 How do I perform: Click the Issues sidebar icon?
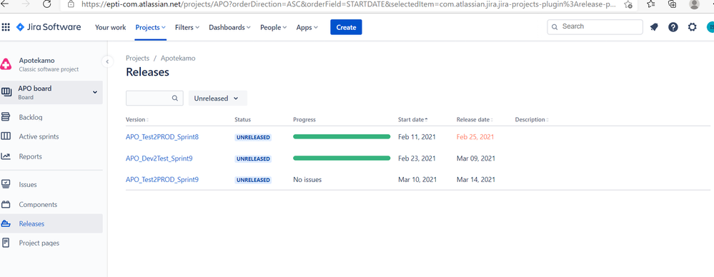(x=6, y=184)
